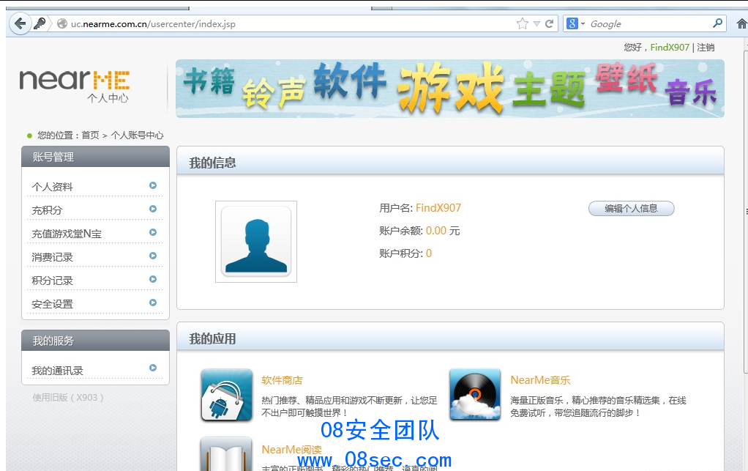Image resolution: width=748 pixels, height=471 pixels.
Task: Click the 我的应用 section heading
Action: click(212, 339)
